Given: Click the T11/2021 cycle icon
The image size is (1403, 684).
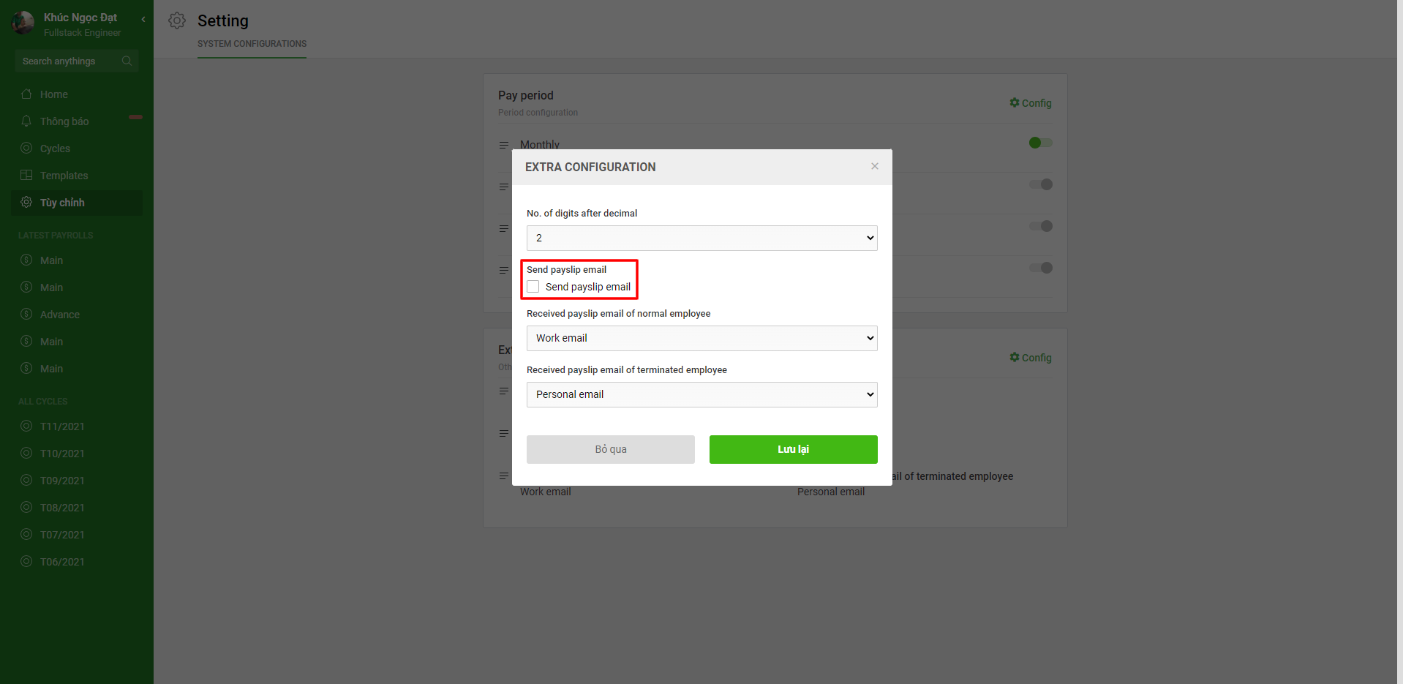Looking at the screenshot, I should (x=26, y=426).
